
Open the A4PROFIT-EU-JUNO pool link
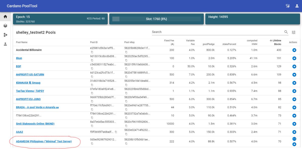click(28, 99)
